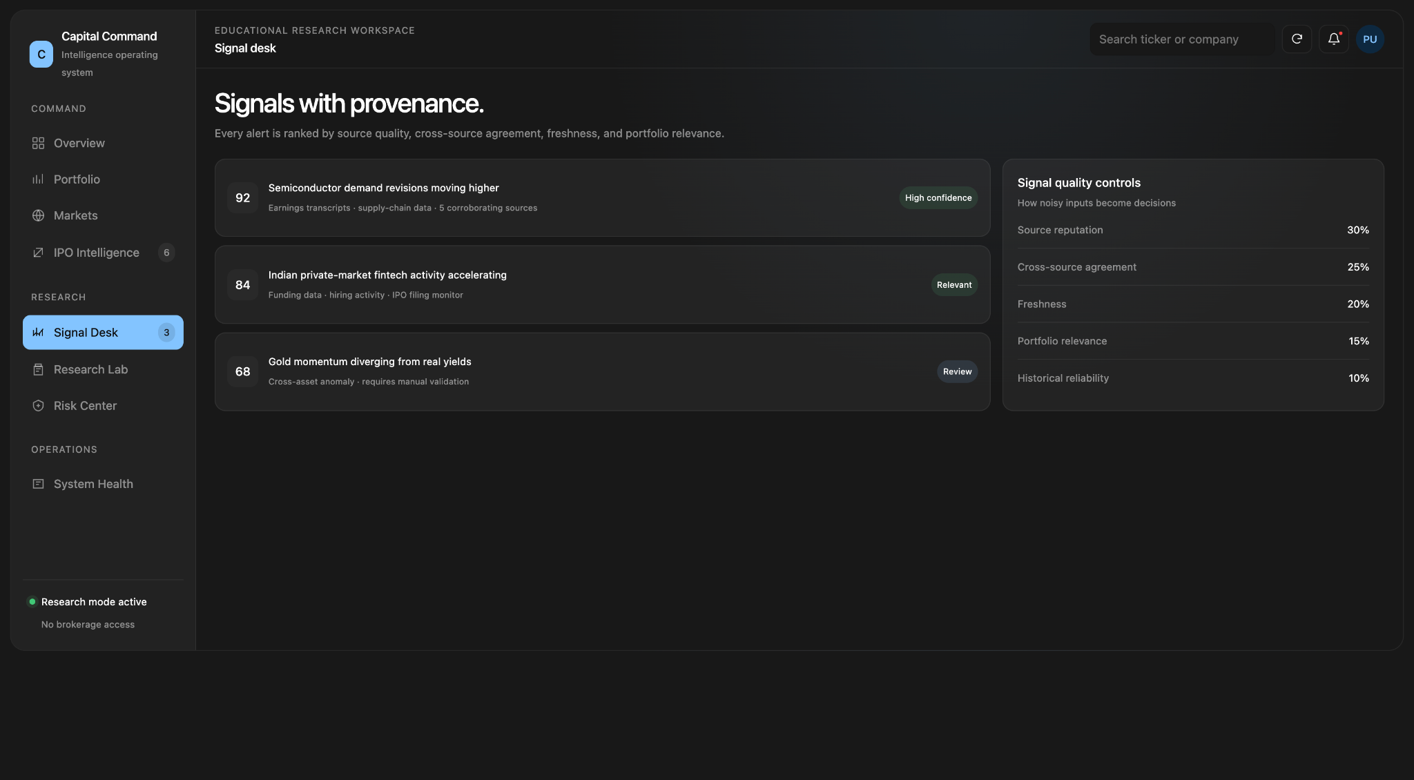The image size is (1414, 780).
Task: Click 'Research mode active' status text
Action: [x=94, y=602]
